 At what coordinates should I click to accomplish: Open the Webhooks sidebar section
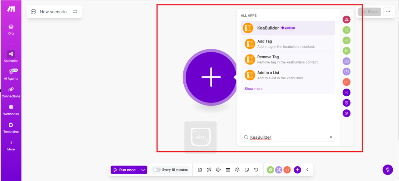click(x=11, y=110)
